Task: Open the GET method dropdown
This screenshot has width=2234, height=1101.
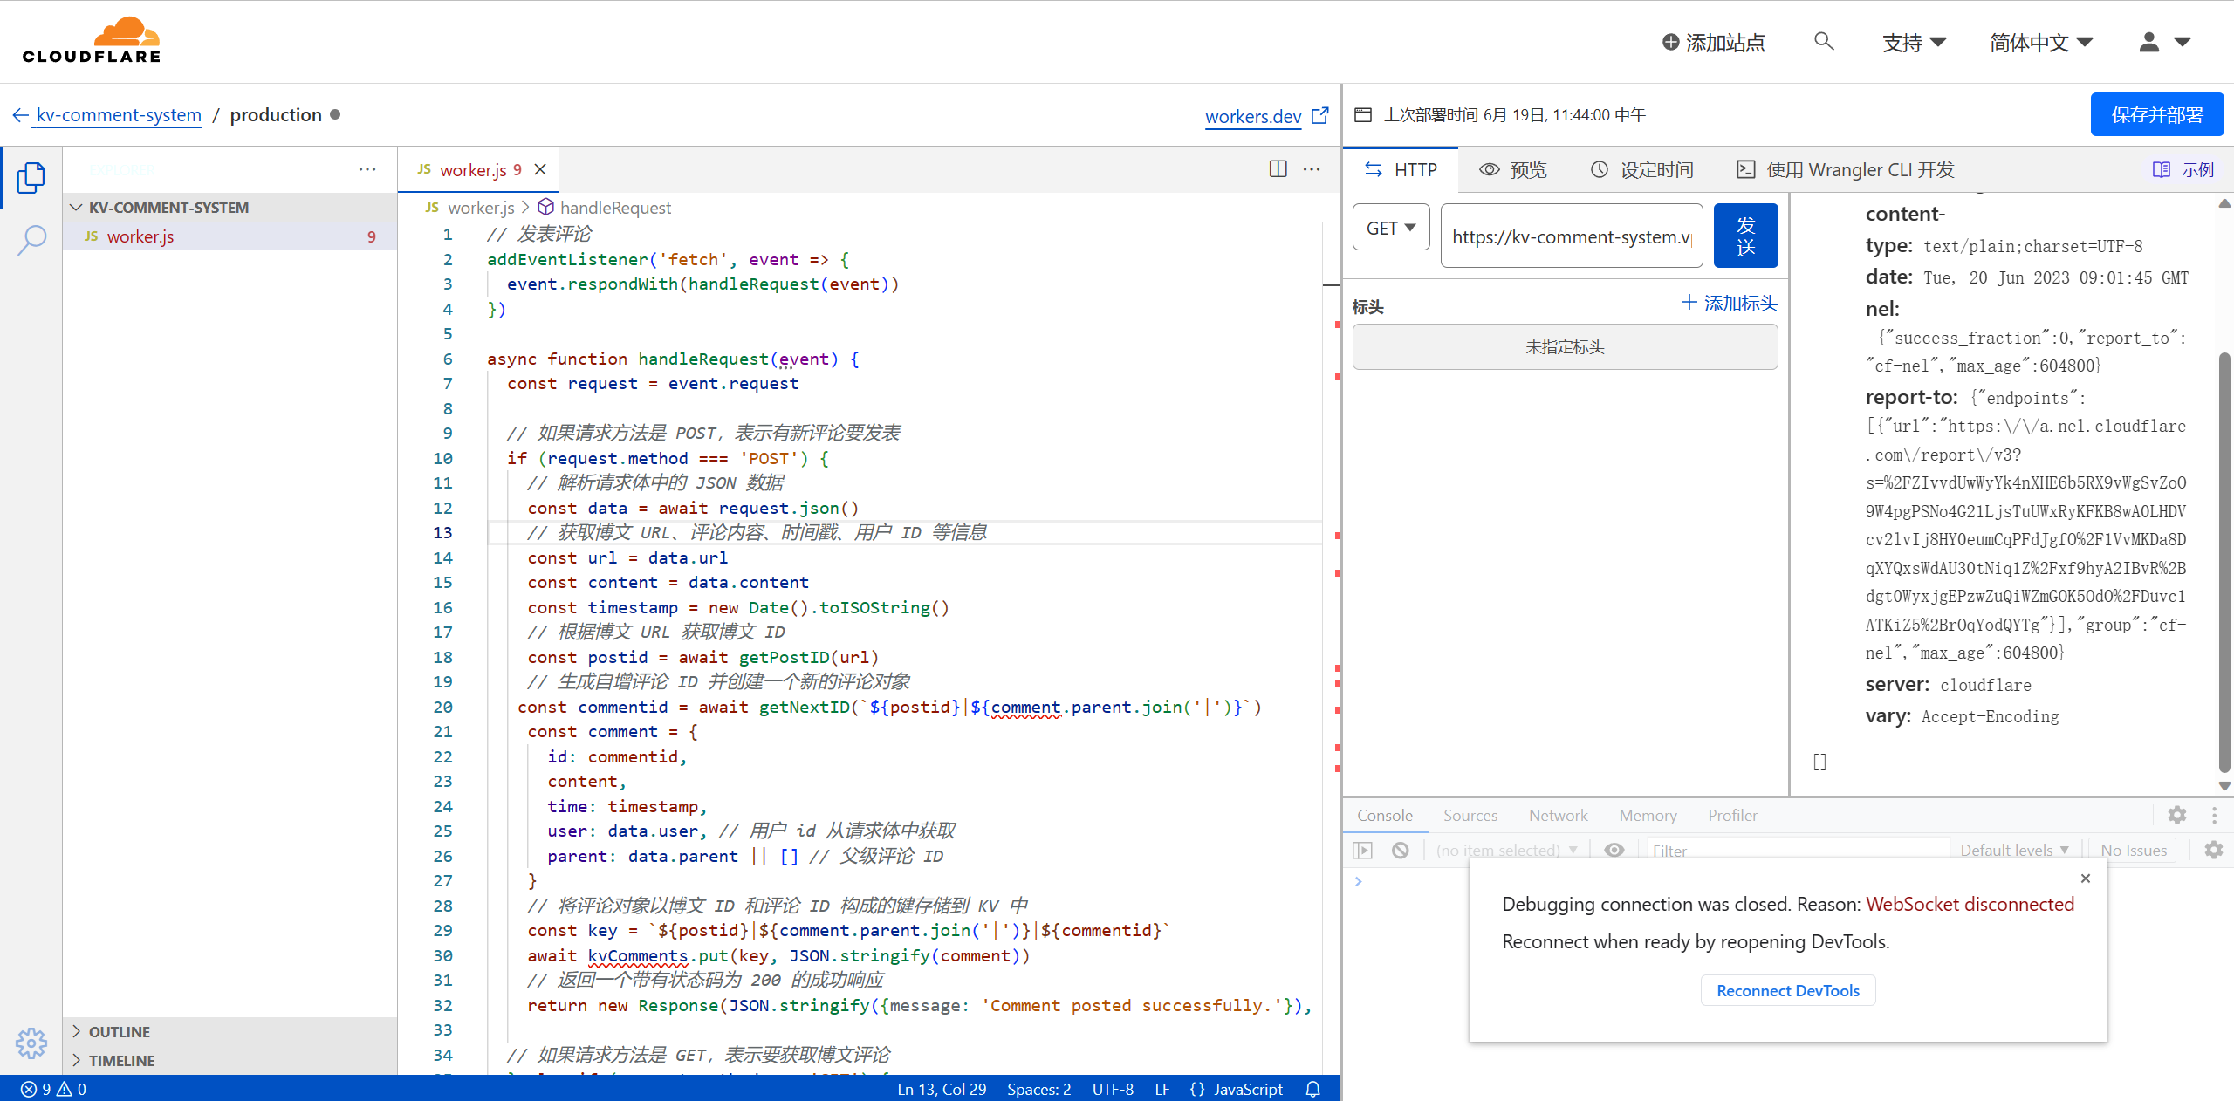Action: [x=1391, y=228]
